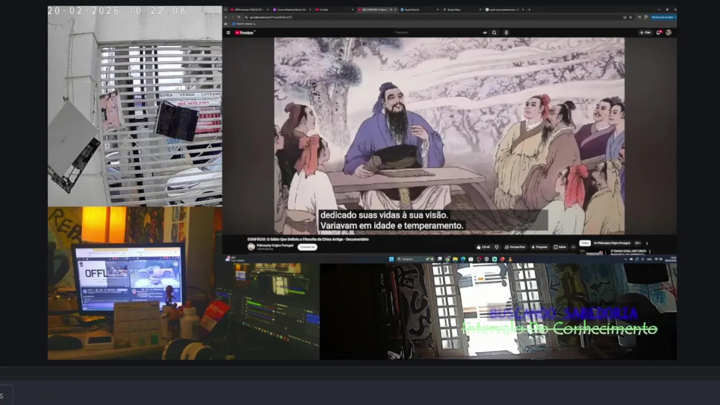This screenshot has height=405, width=720.
Task: Open a new browser tab with plus button
Action: pyautogui.click(x=529, y=10)
